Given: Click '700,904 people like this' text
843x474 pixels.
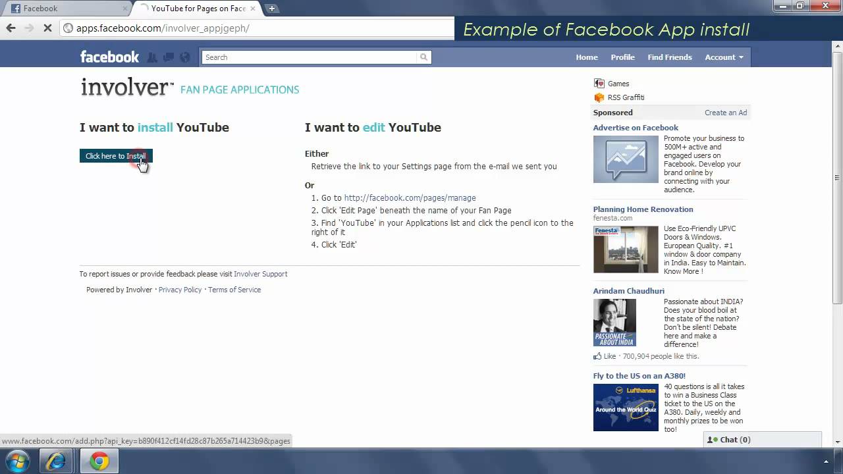Looking at the screenshot, I should (661, 356).
